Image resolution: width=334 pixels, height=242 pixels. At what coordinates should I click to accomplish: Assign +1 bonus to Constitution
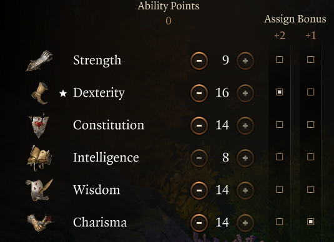coord(310,125)
